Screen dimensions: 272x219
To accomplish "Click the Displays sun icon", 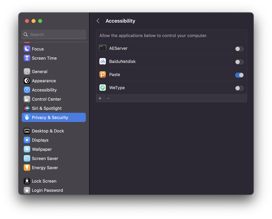I will pyautogui.click(x=27, y=140).
